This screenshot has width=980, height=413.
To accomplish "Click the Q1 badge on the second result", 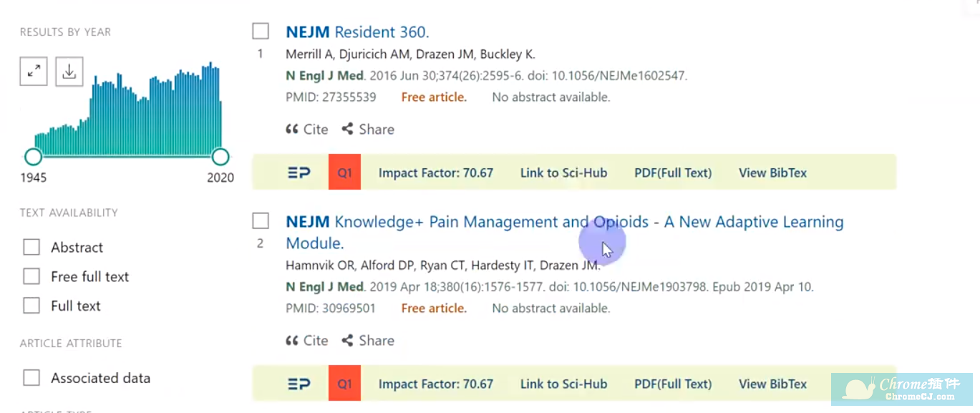I will (x=345, y=384).
